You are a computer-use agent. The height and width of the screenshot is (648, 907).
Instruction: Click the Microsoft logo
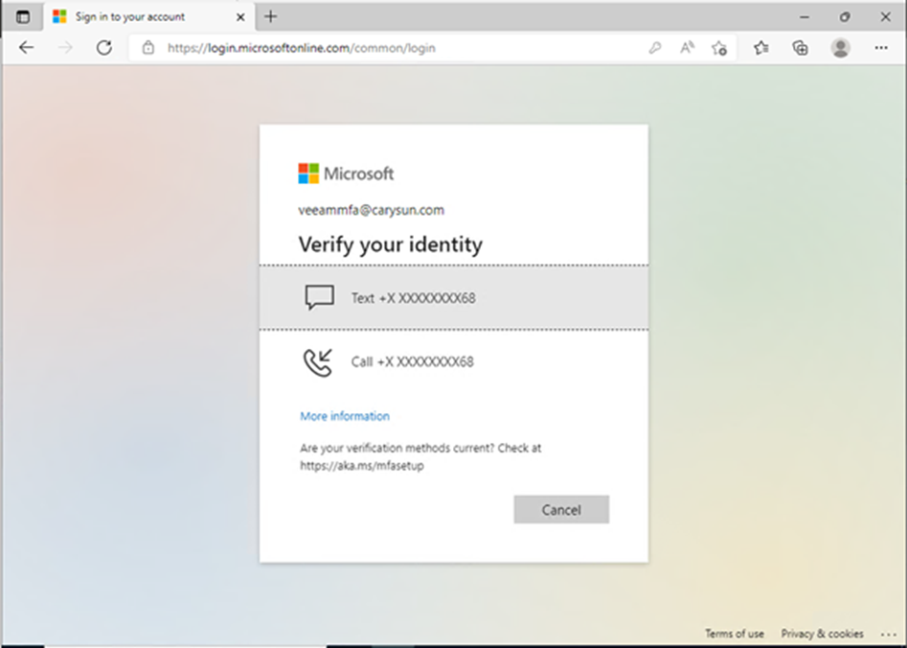pyautogui.click(x=346, y=174)
